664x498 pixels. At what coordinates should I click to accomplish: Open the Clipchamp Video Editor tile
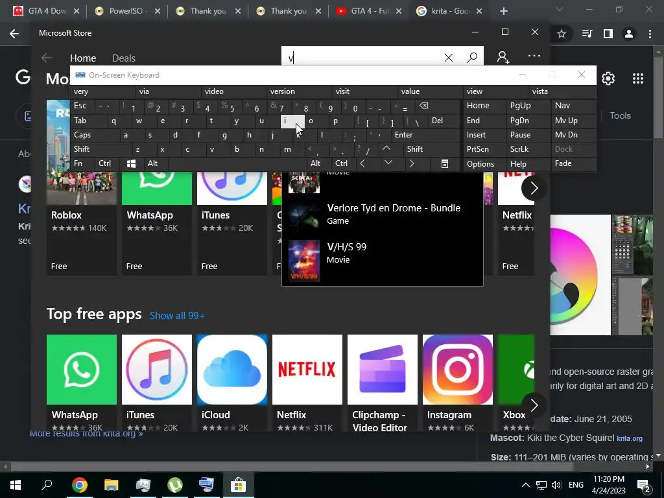[383, 383]
